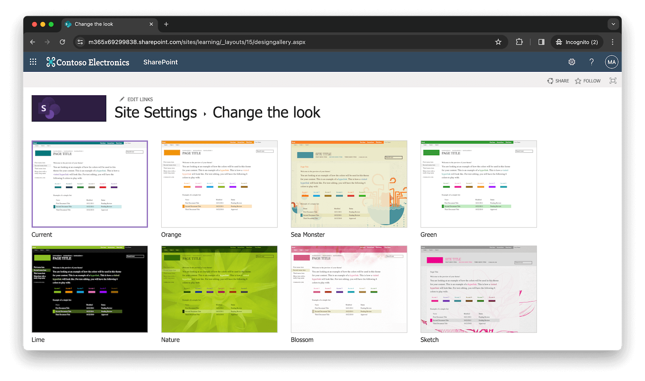Screen dimensions: 645x381
Task: Open the app launcher waffle icon
Action: [x=33, y=62]
